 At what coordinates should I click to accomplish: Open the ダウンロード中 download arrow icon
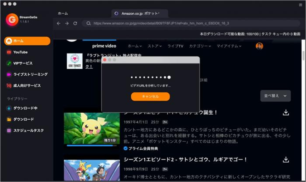pyautogui.click(x=9, y=108)
